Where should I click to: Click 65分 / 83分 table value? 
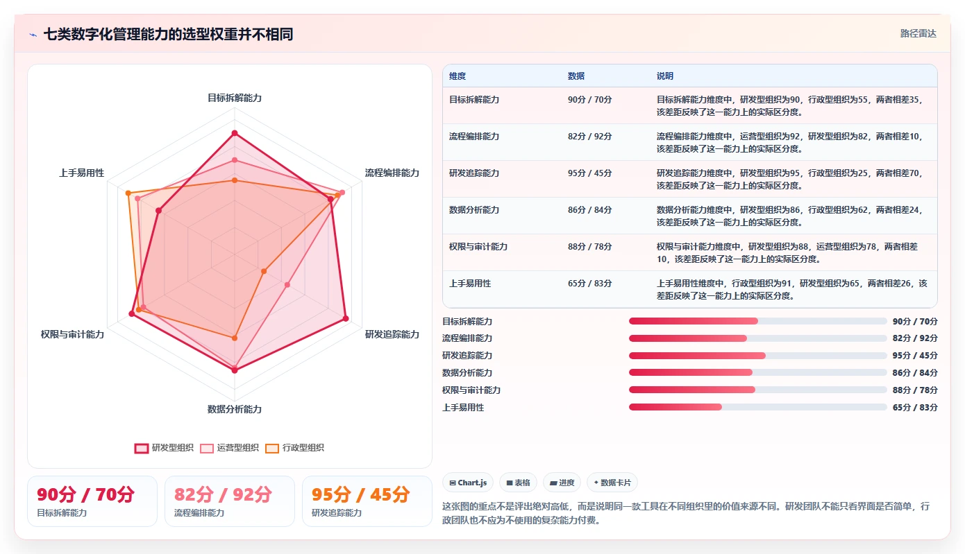tap(590, 284)
